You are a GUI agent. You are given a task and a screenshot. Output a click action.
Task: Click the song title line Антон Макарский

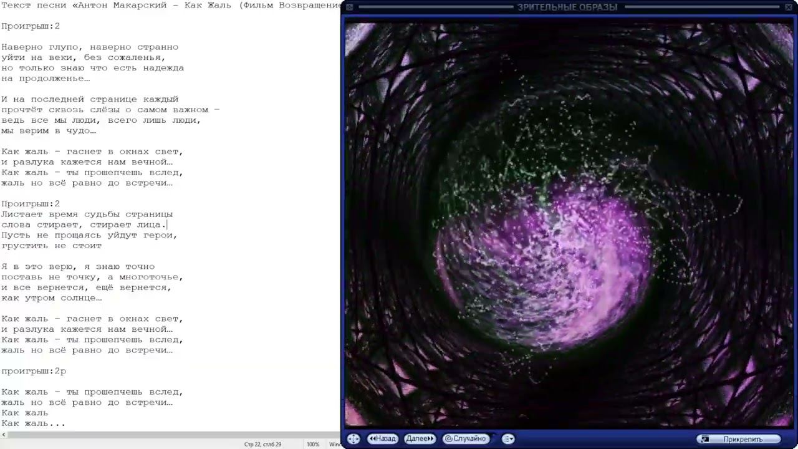171,5
